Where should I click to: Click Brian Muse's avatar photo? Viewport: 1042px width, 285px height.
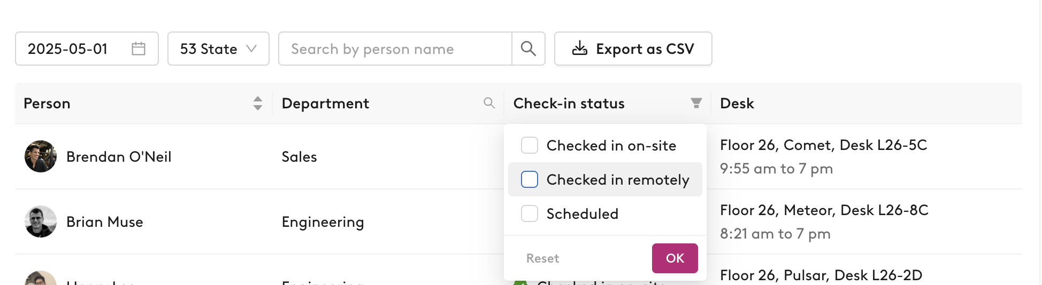(41, 221)
